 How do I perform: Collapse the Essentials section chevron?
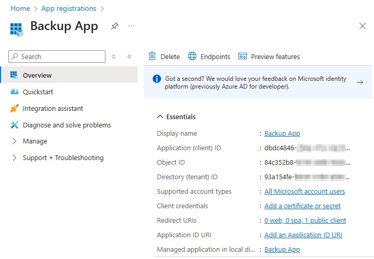point(160,117)
